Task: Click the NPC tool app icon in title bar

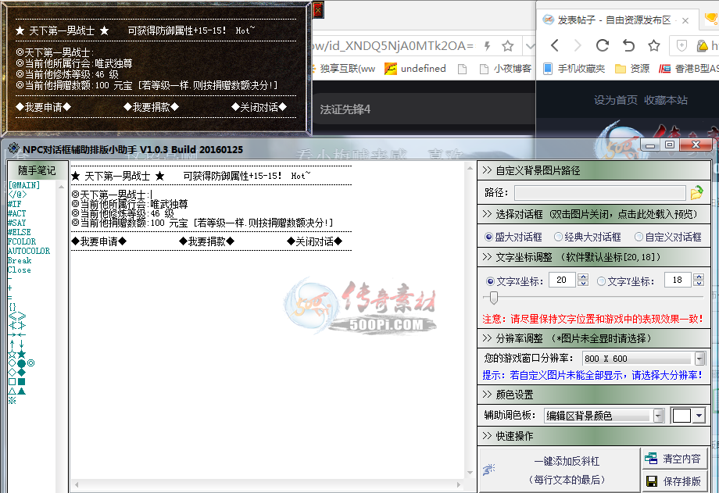Action: click(x=13, y=148)
